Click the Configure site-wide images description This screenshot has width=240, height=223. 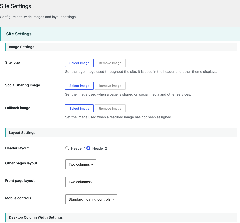click(38, 17)
